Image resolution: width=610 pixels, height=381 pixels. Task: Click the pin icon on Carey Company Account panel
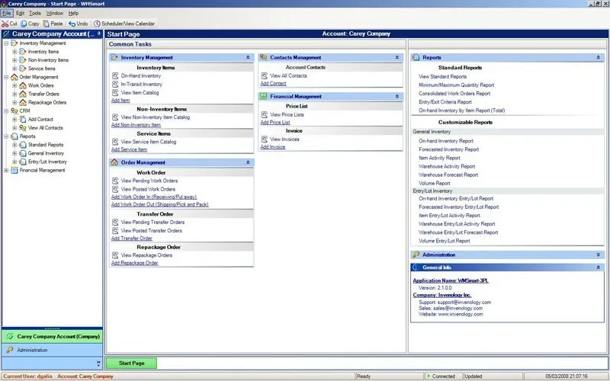pyautogui.click(x=99, y=34)
